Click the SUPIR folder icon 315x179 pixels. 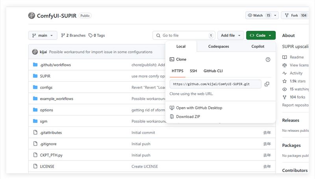(x=35, y=76)
